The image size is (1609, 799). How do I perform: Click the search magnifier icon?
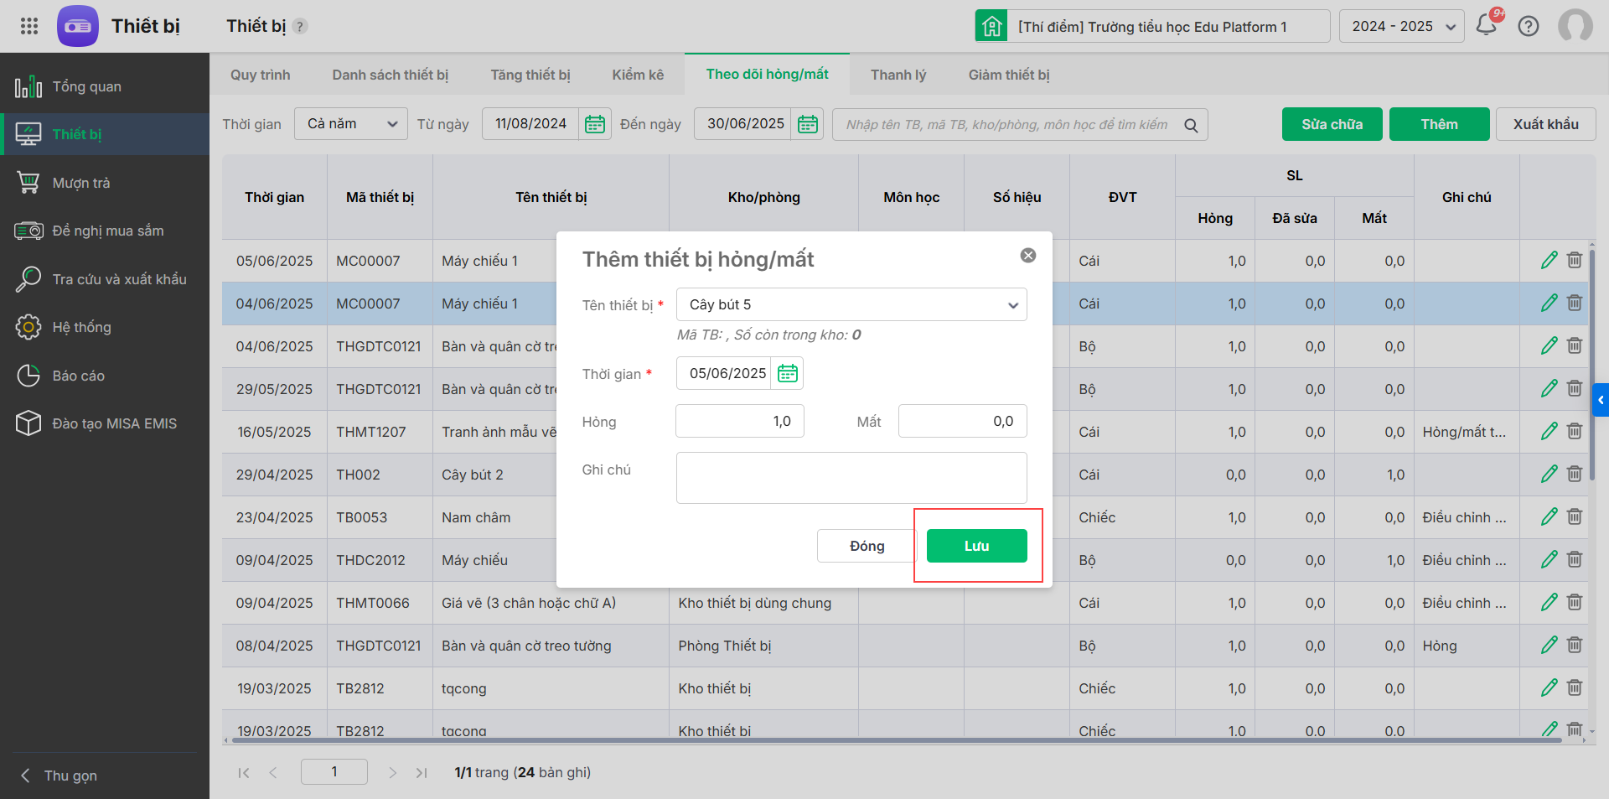pyautogui.click(x=1191, y=125)
